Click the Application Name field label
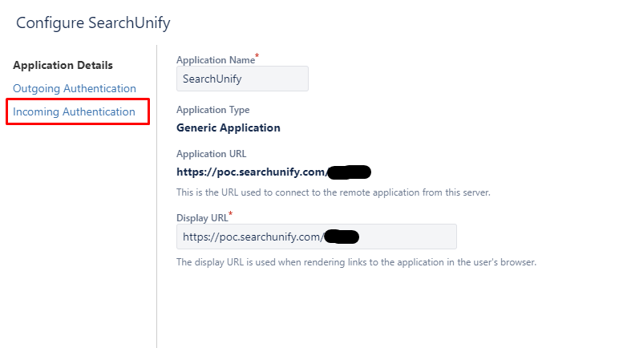 pos(215,61)
